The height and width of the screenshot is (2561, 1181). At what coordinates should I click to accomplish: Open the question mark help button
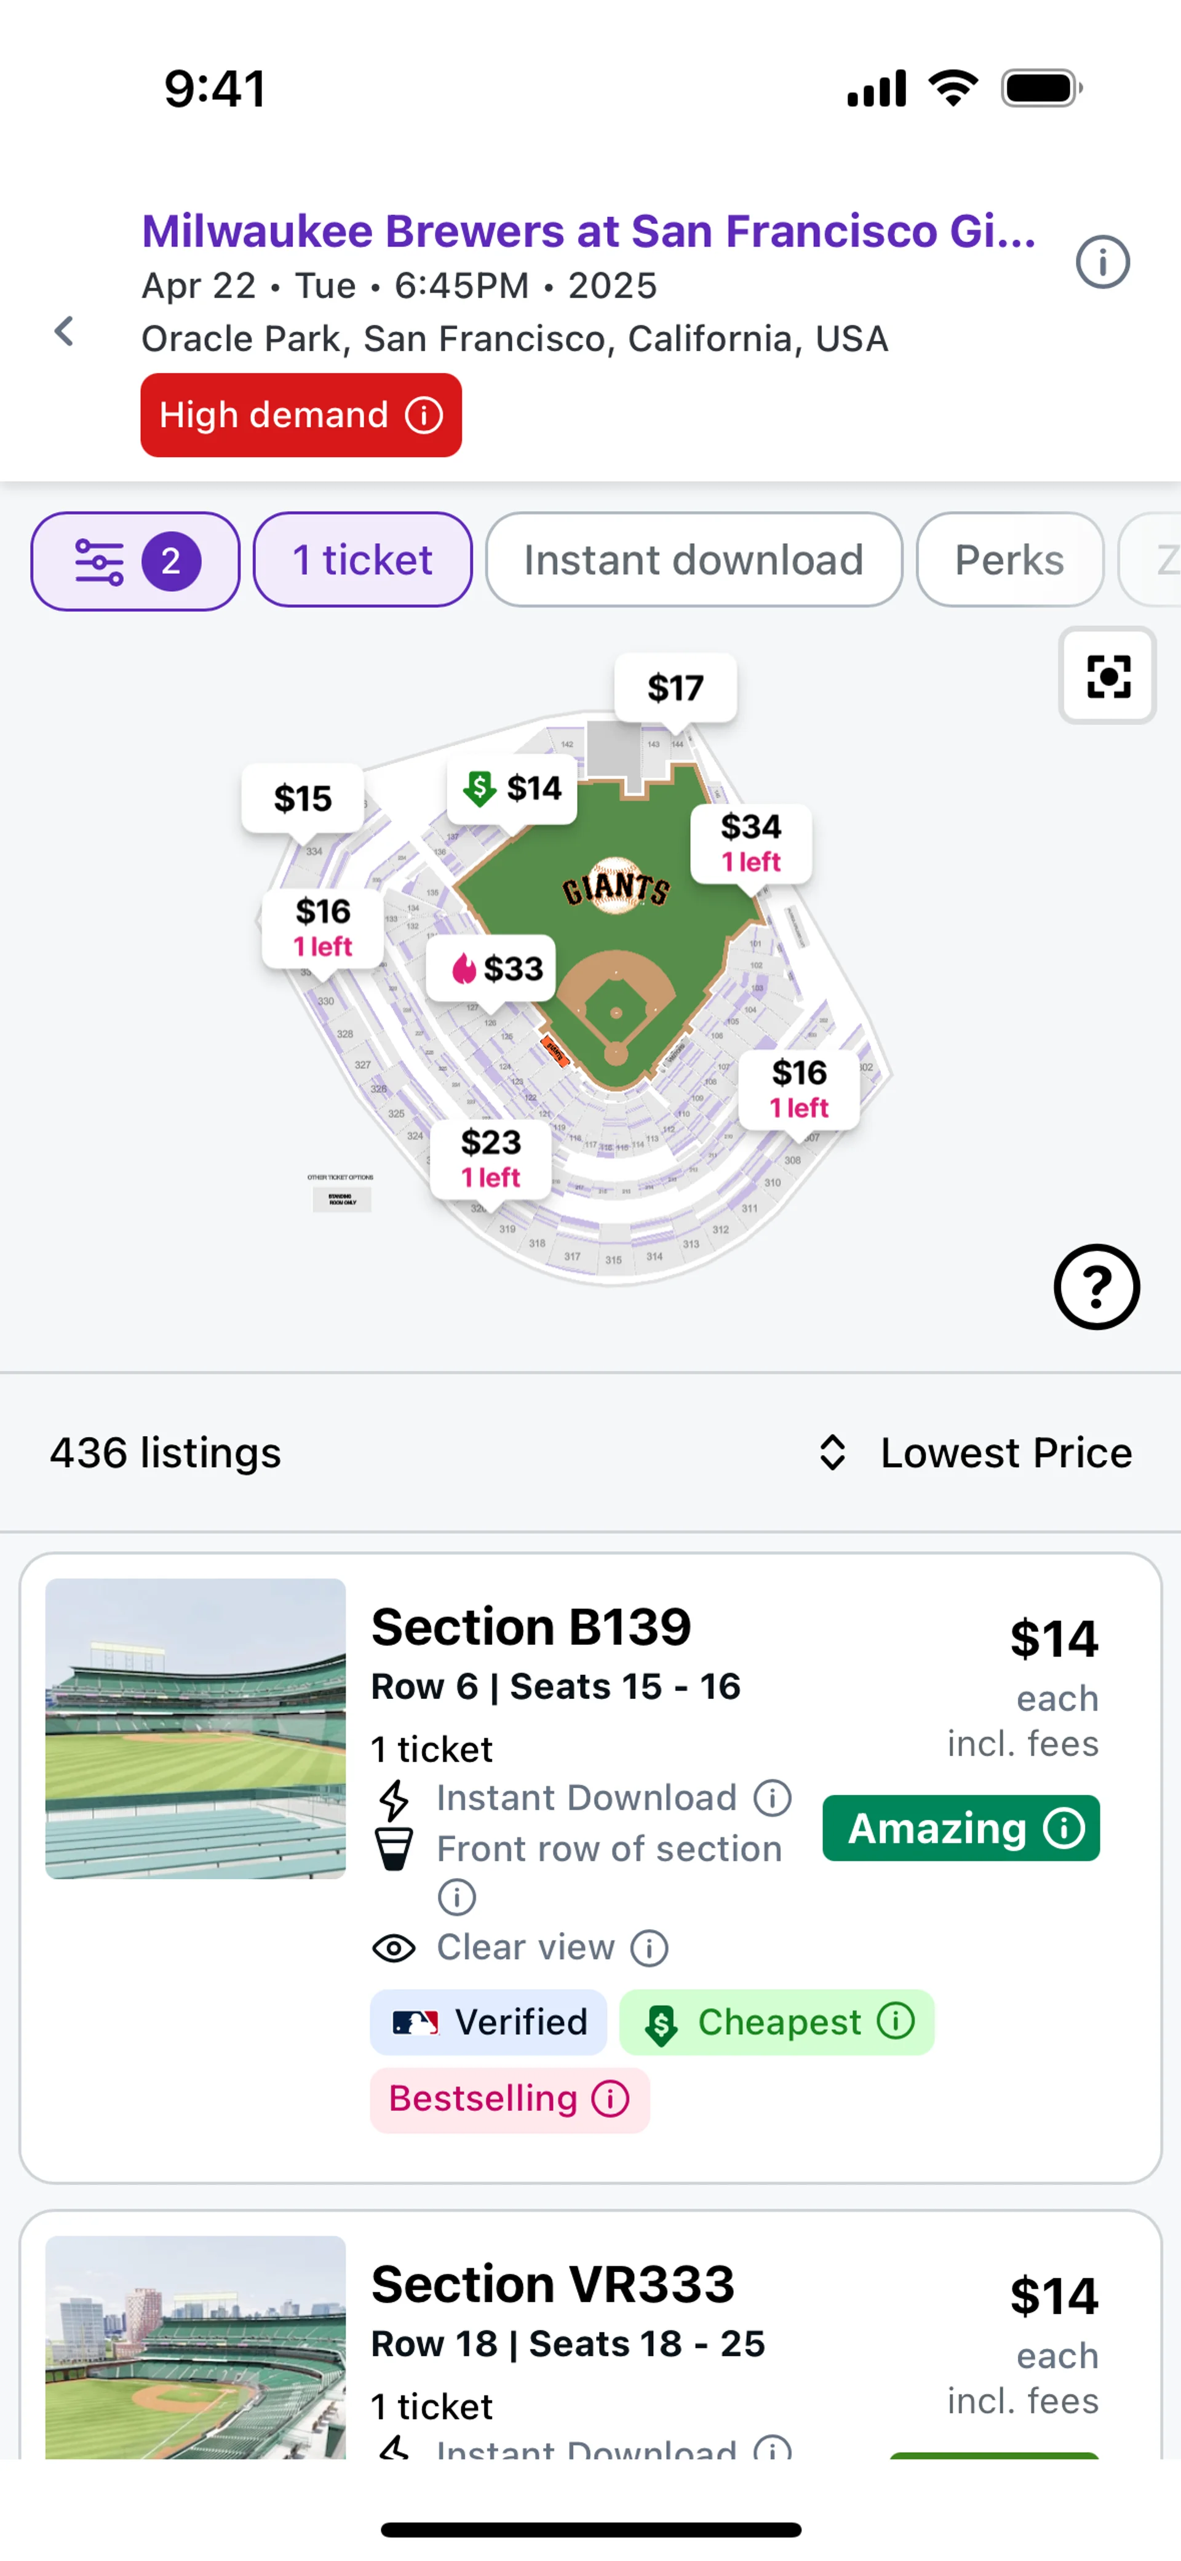pyautogui.click(x=1097, y=1287)
